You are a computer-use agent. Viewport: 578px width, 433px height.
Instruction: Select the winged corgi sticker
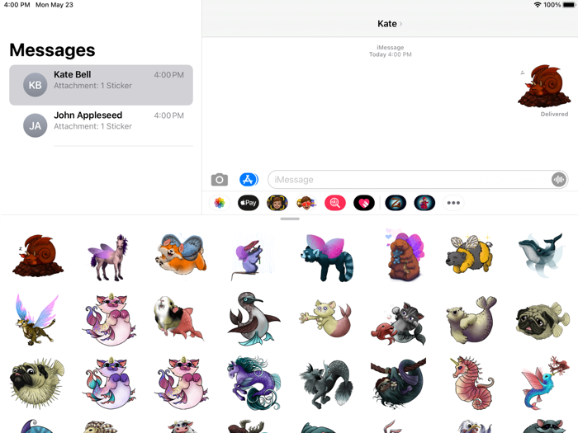coord(181,254)
